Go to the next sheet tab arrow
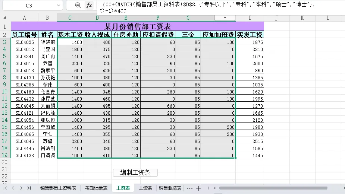Viewport: 345px width, 194px height. [x=21, y=188]
